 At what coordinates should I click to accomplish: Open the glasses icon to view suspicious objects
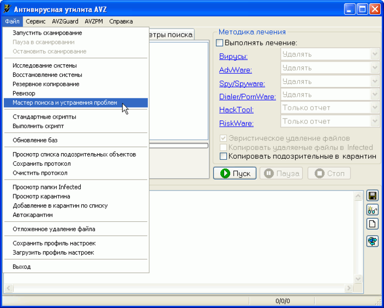pos(372,210)
